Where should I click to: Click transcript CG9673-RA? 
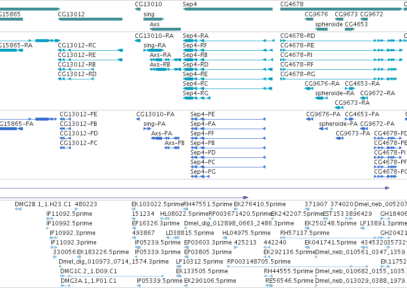pyautogui.click(x=339, y=108)
